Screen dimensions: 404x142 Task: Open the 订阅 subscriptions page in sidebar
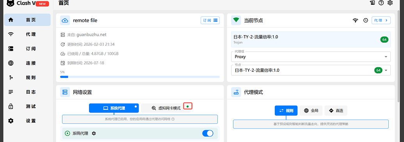27,49
